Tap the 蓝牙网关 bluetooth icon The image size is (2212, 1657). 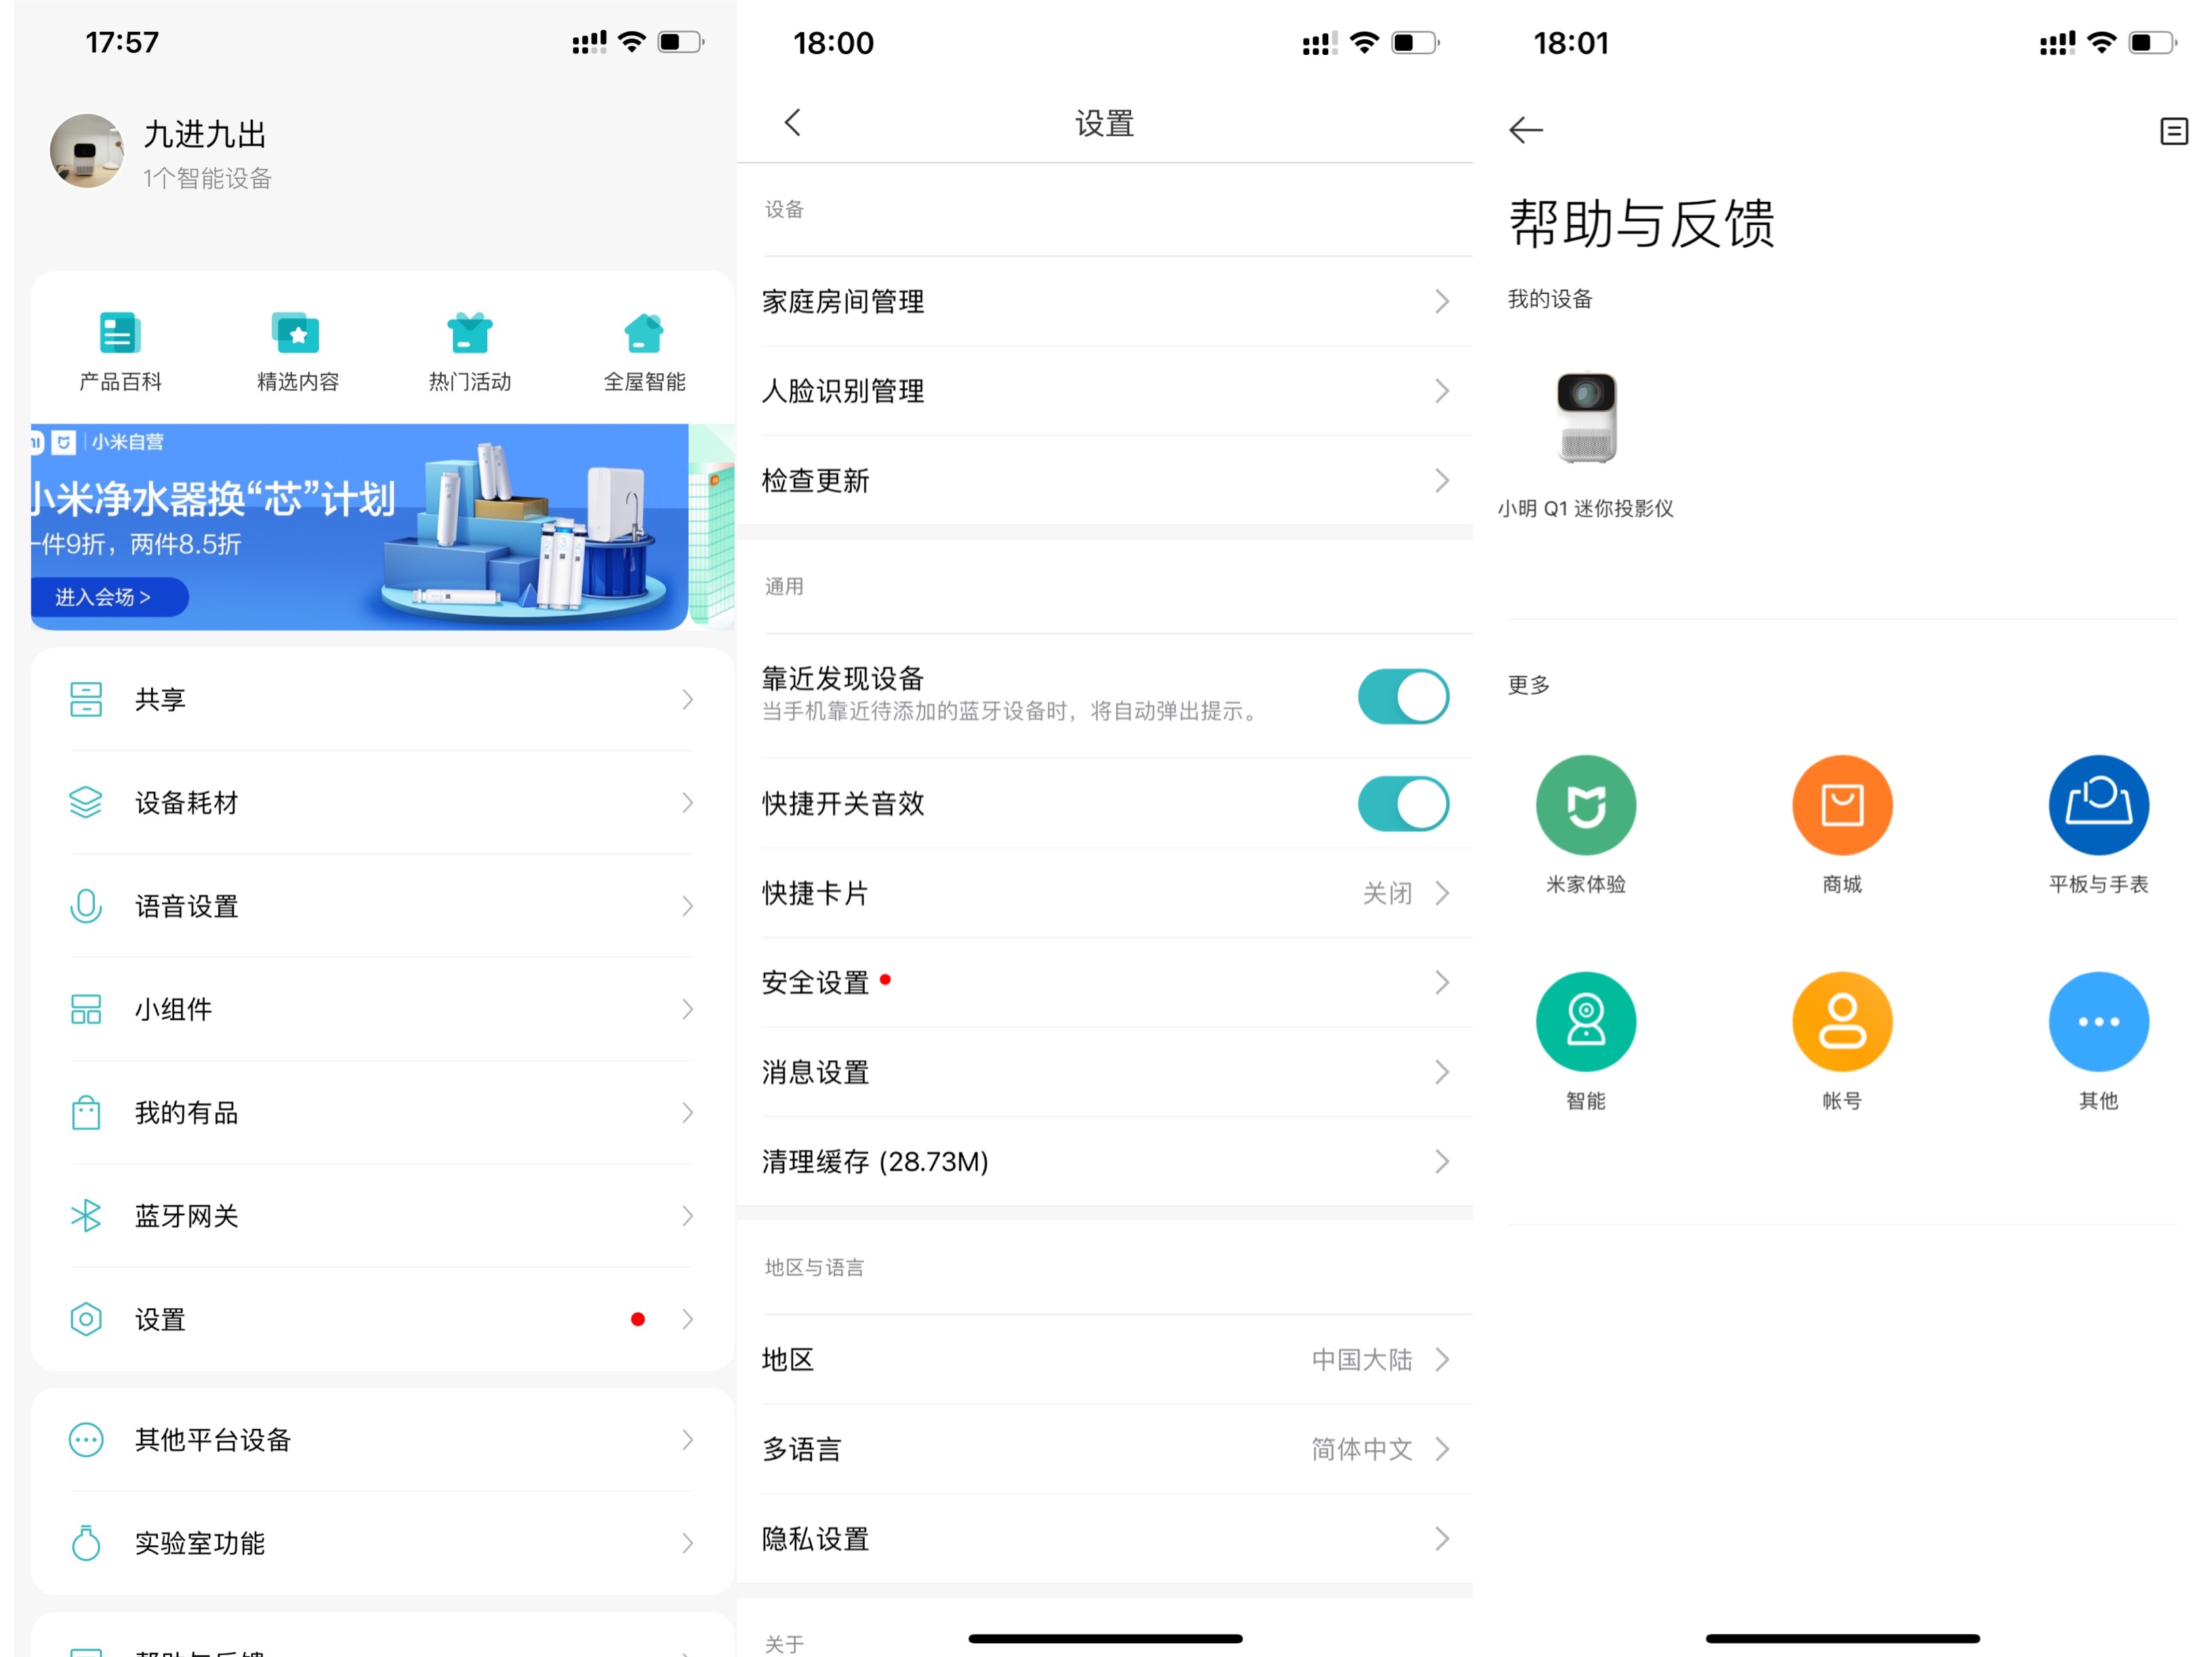tap(86, 1216)
